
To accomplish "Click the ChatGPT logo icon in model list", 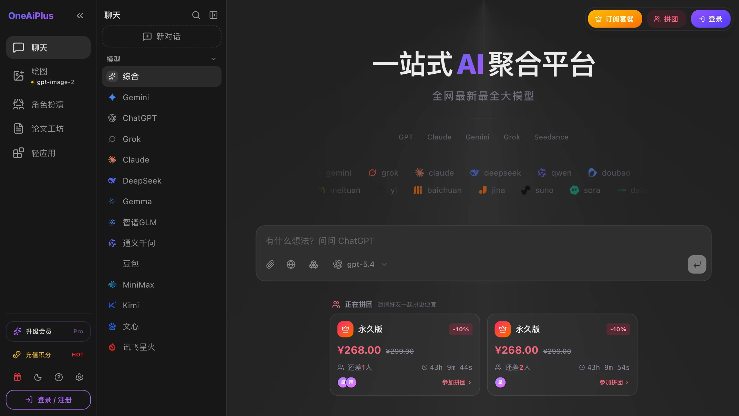I will point(112,118).
